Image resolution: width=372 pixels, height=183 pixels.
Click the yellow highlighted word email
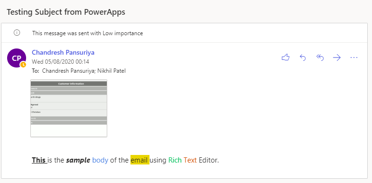(139, 160)
